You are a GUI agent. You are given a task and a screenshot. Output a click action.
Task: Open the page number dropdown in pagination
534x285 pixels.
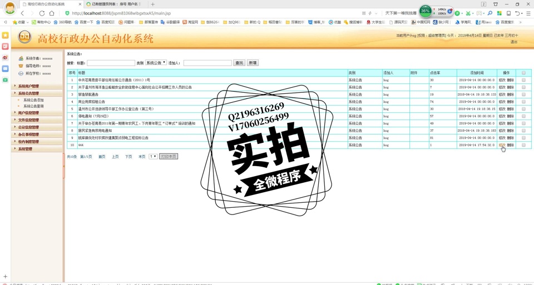pos(153,157)
